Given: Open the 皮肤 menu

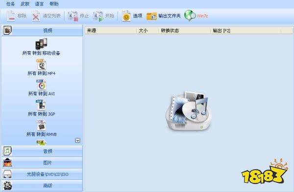Looking at the screenshot, I should (25, 4).
